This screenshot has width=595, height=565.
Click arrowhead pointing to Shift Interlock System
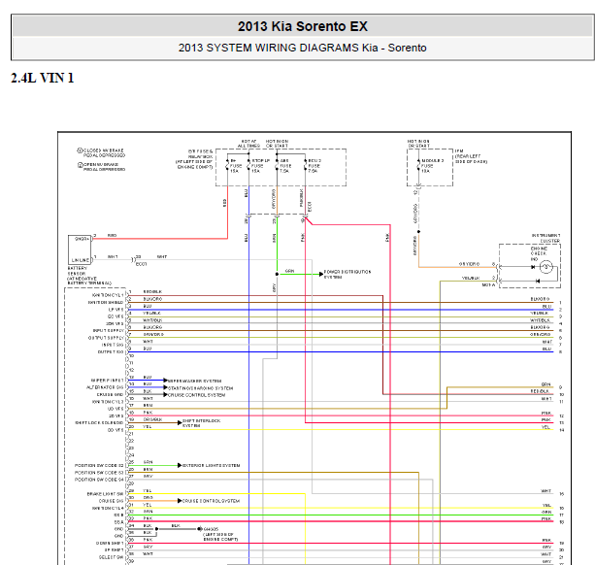click(x=180, y=422)
